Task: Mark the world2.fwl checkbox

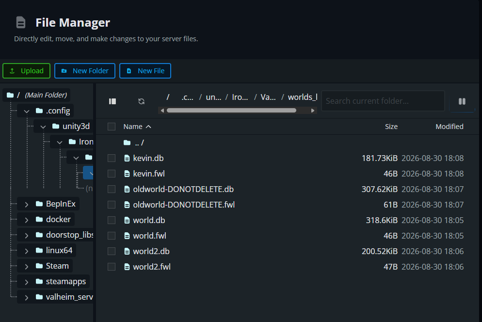Action: point(112,267)
